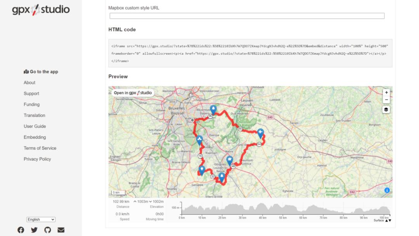Open the Facebook page icon

coord(21,230)
